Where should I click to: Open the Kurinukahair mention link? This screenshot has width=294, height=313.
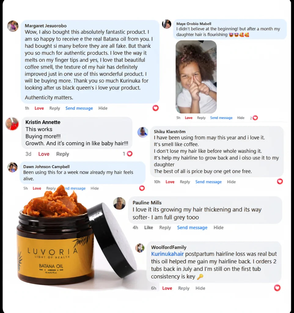point(167,254)
